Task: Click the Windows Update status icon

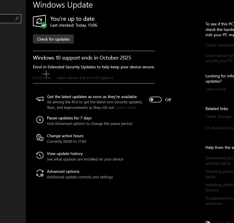Action: pos(40,21)
